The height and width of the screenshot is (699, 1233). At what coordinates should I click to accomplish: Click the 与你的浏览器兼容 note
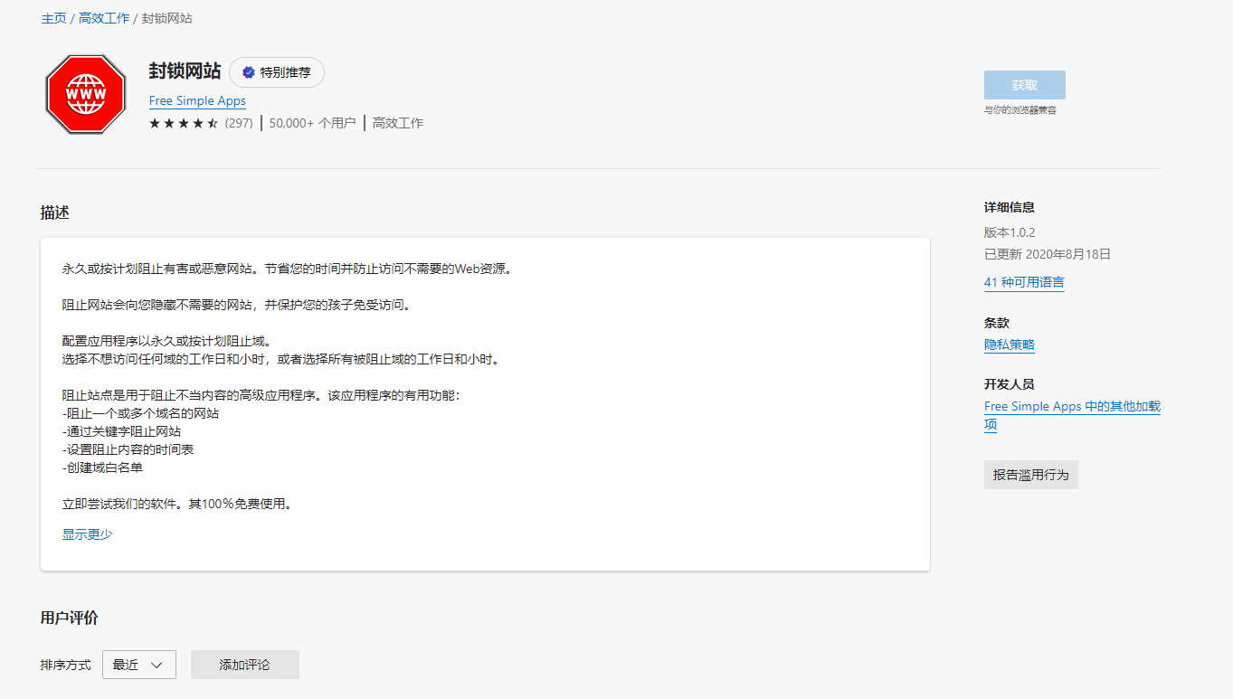click(x=1020, y=110)
